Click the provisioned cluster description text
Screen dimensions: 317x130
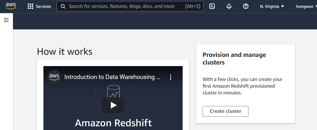[242, 86]
